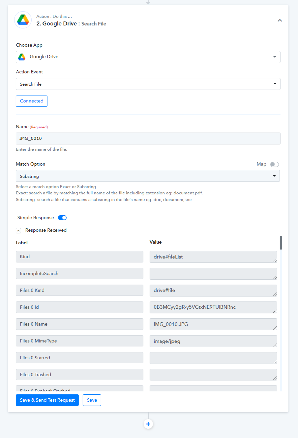
Task: Open the Choose App dropdown
Action: 148,57
